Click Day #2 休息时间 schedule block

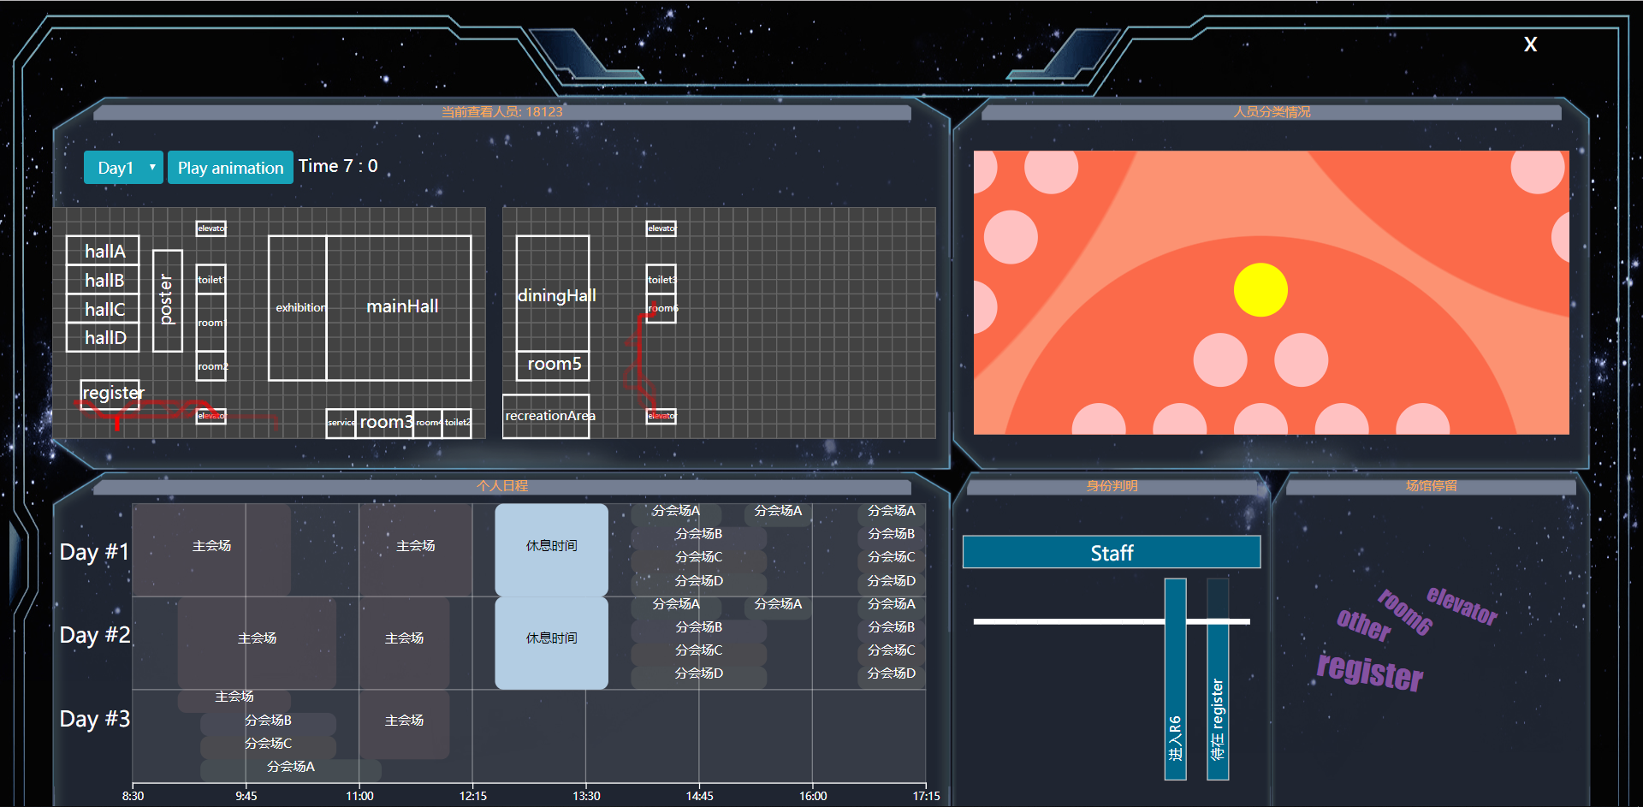(x=551, y=643)
